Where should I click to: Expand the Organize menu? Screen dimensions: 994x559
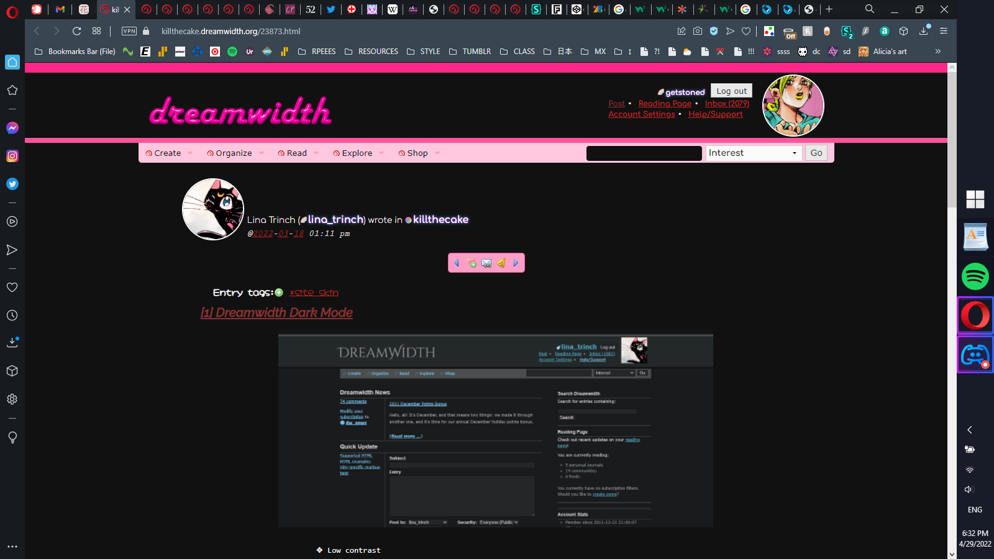(x=235, y=153)
